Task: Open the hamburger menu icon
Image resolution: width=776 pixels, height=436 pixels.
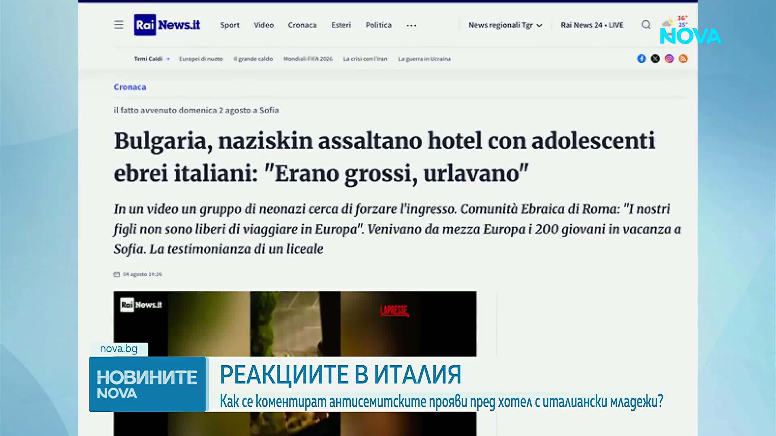Action: pos(118,25)
